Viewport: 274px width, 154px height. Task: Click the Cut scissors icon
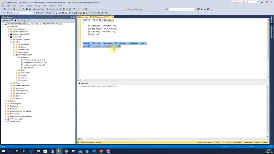coord(64,9)
